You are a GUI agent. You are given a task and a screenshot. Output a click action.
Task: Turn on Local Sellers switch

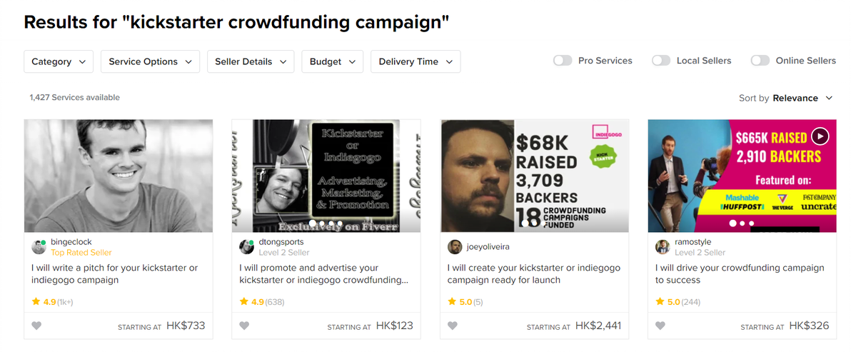pos(661,61)
